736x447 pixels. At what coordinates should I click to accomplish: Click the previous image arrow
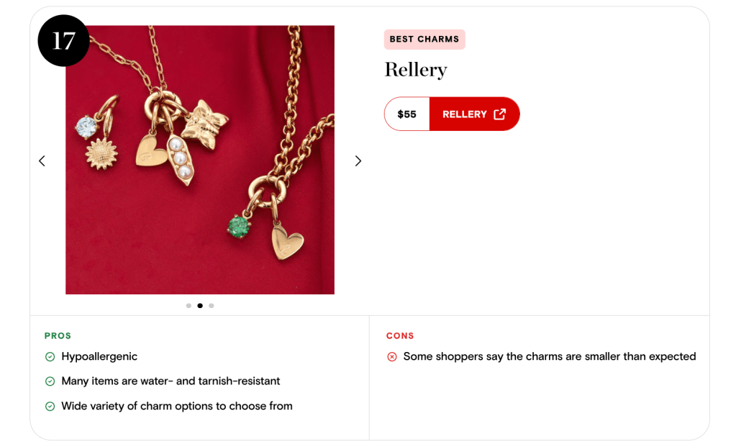[x=42, y=161]
